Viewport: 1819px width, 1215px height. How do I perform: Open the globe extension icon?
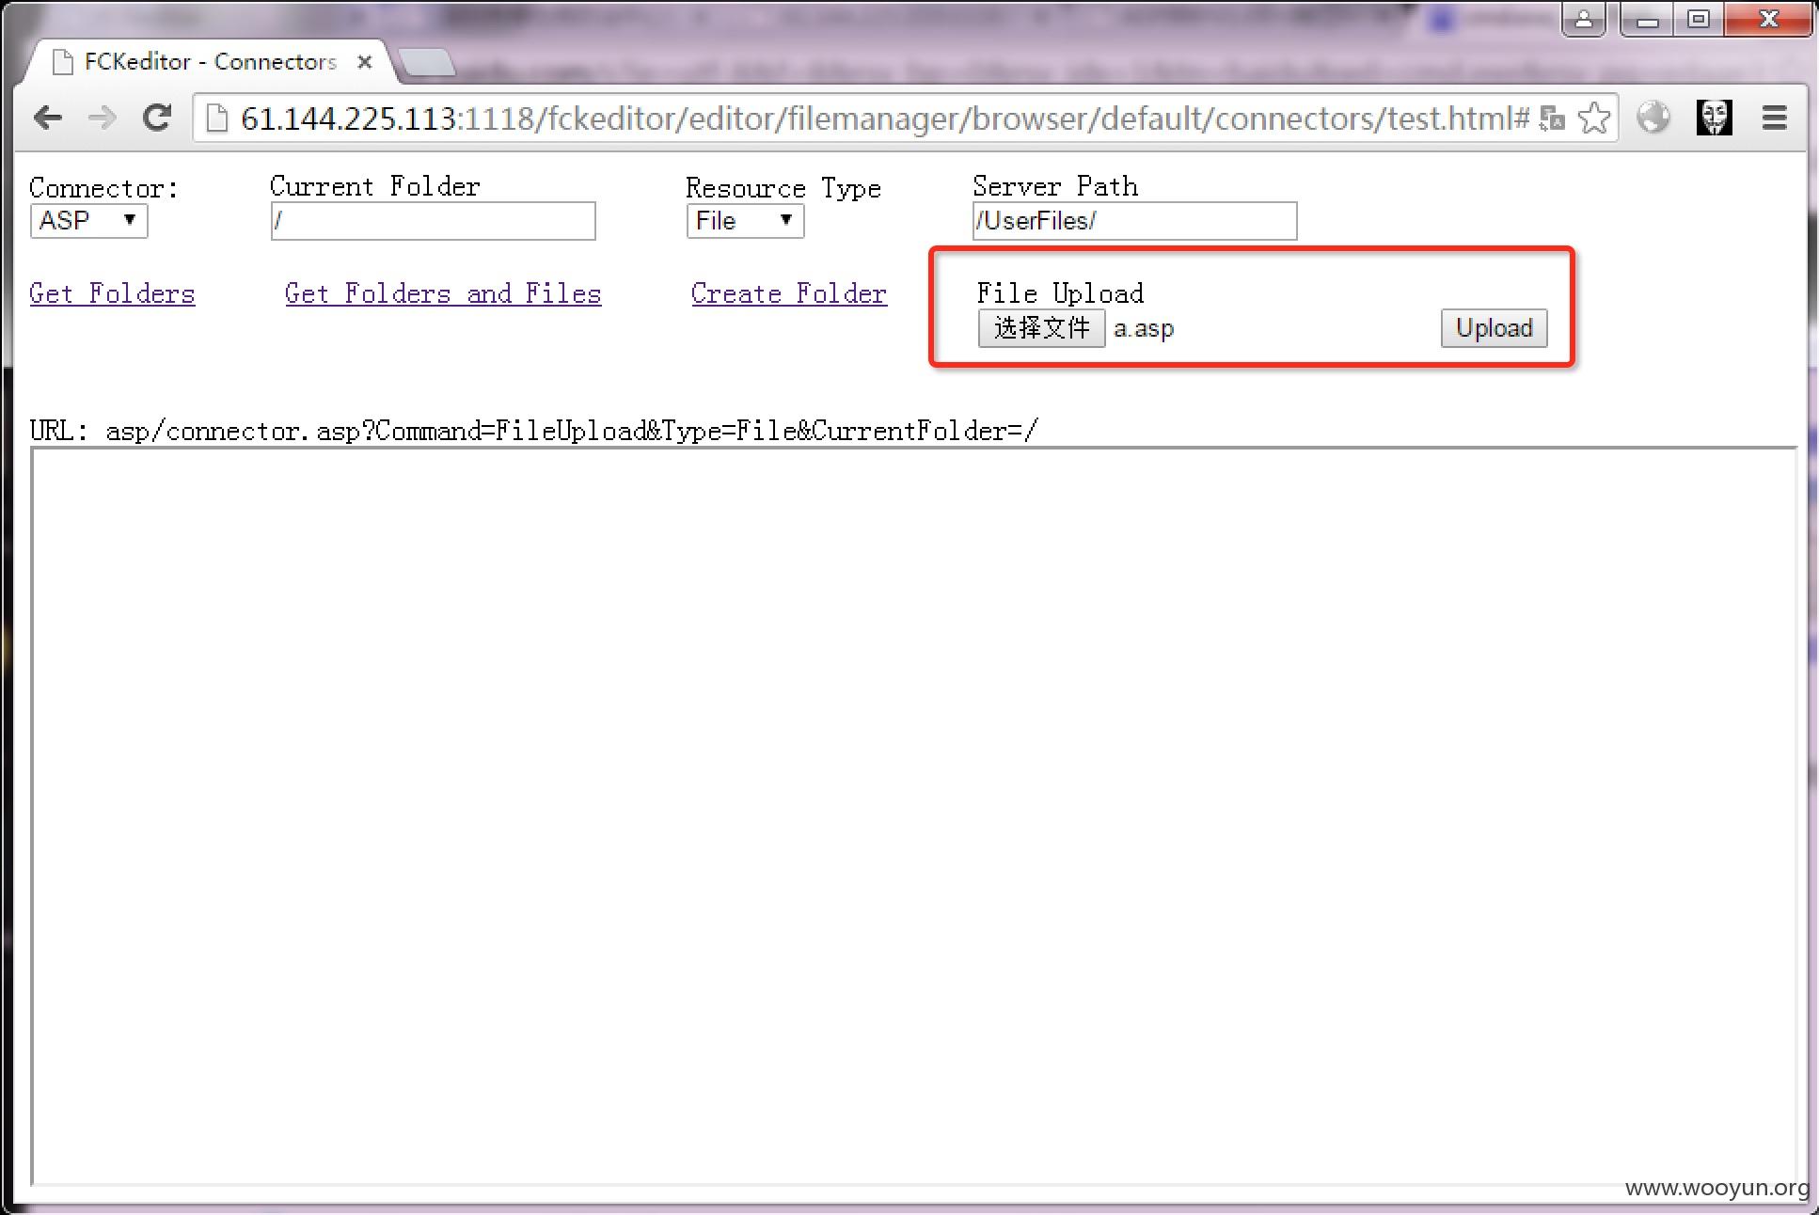[x=1653, y=118]
